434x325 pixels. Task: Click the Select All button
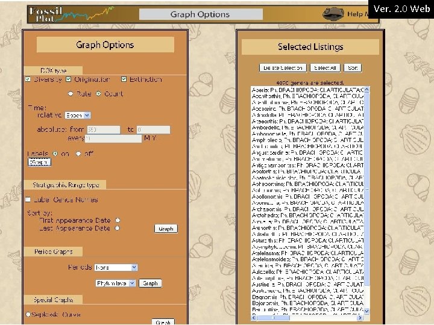[x=325, y=68]
